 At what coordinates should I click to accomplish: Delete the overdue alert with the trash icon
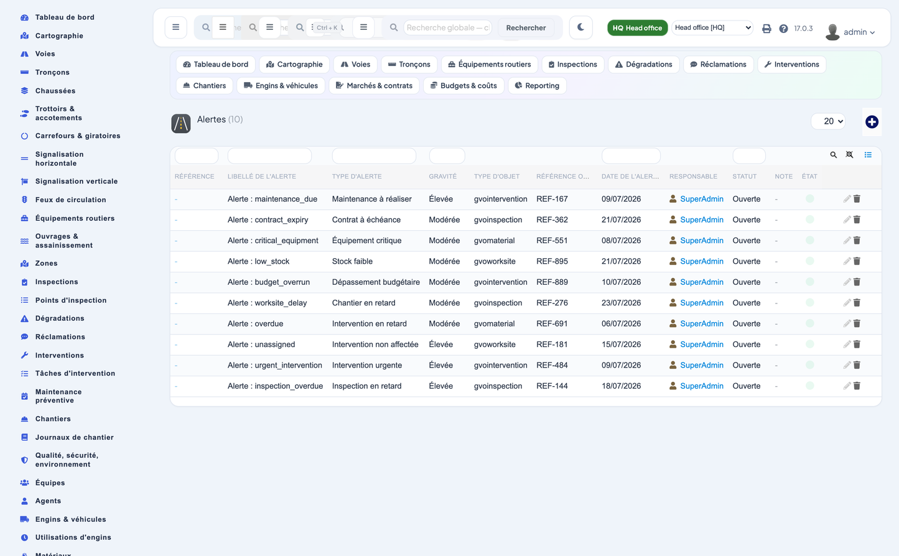click(x=857, y=323)
